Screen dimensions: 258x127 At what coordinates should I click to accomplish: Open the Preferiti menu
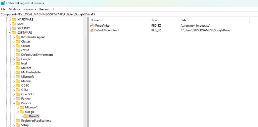click(44, 9)
